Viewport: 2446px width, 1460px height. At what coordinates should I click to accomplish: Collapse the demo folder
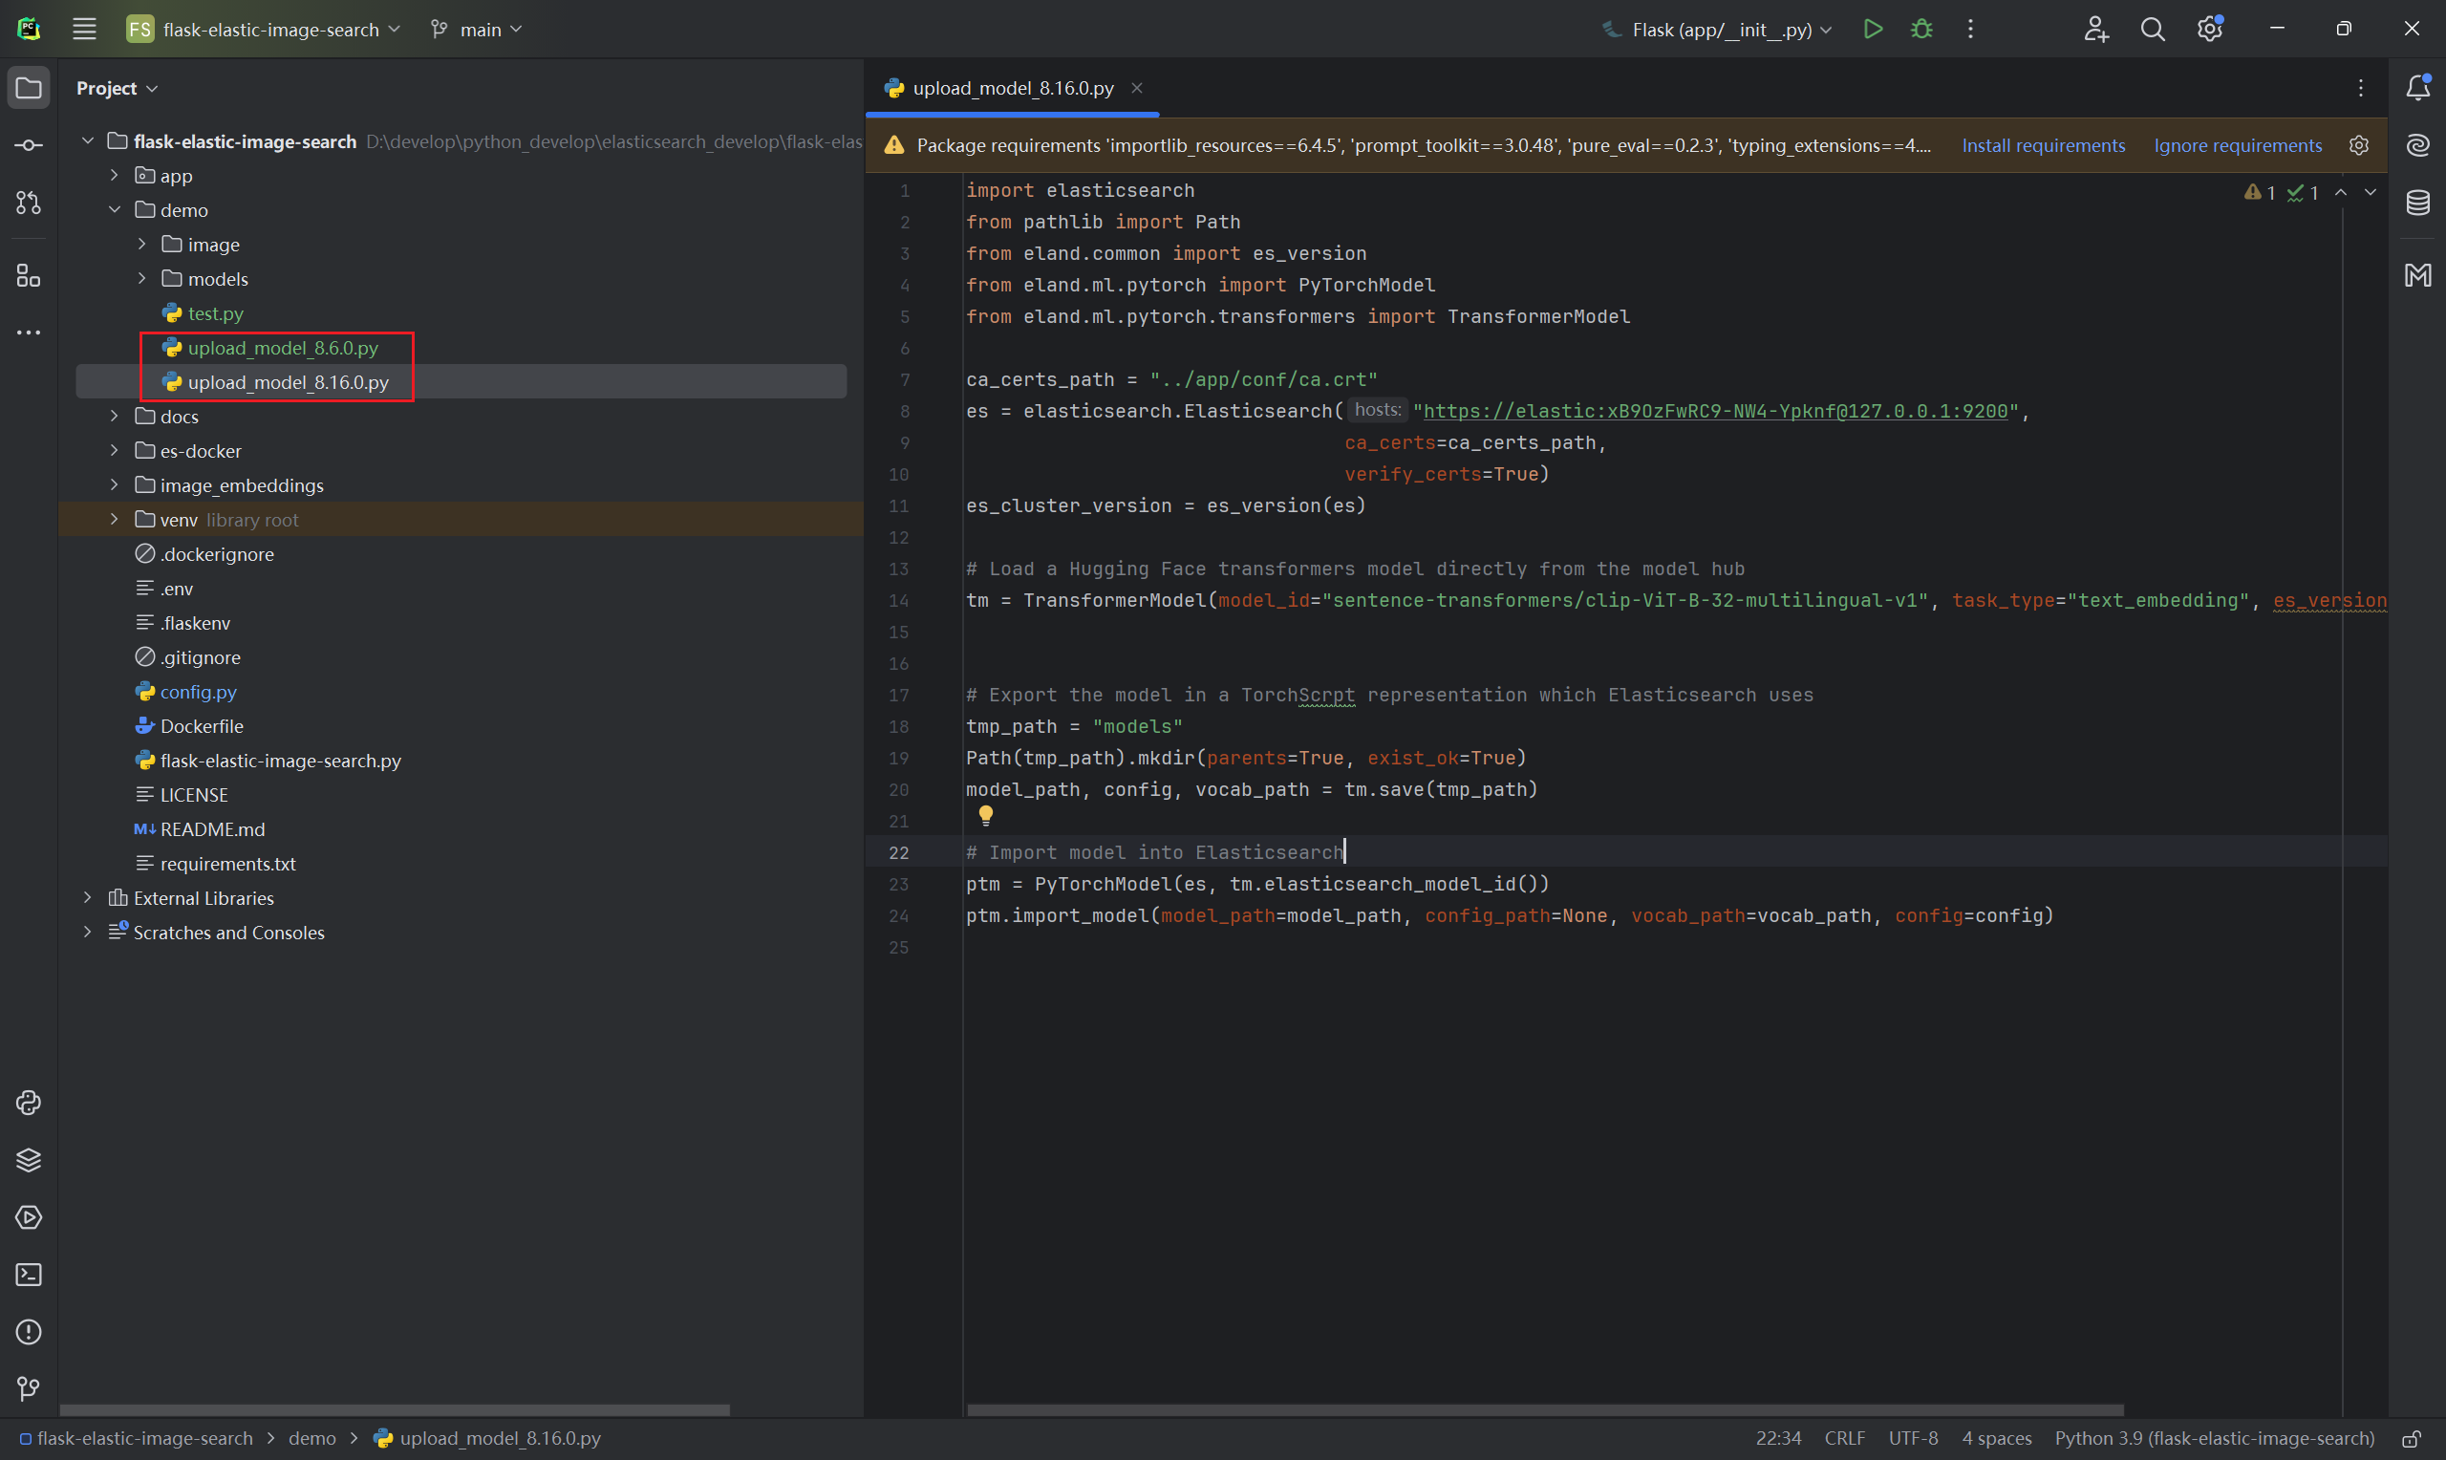click(114, 209)
